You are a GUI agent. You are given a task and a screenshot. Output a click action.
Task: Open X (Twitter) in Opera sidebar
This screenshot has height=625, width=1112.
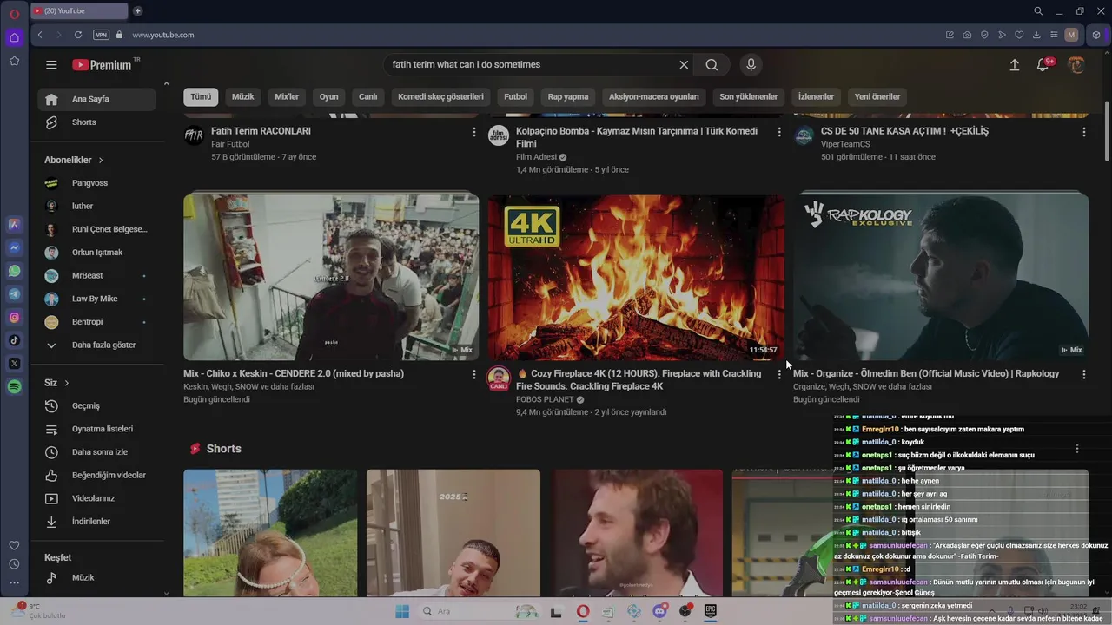click(x=14, y=364)
